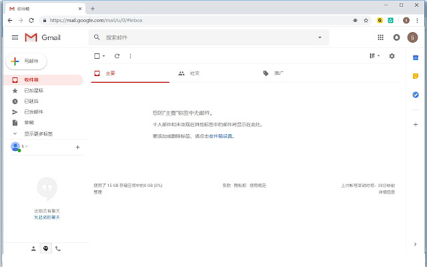Open Google Tasks from the side panel
Viewport: 427px width, 267px height.
415,95
